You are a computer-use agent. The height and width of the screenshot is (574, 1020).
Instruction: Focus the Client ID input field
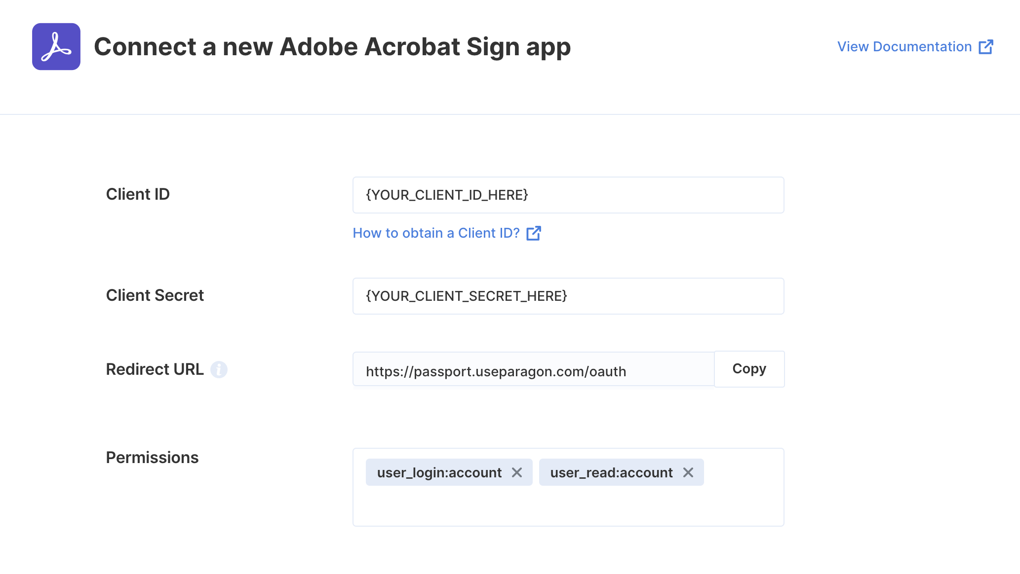tap(568, 195)
